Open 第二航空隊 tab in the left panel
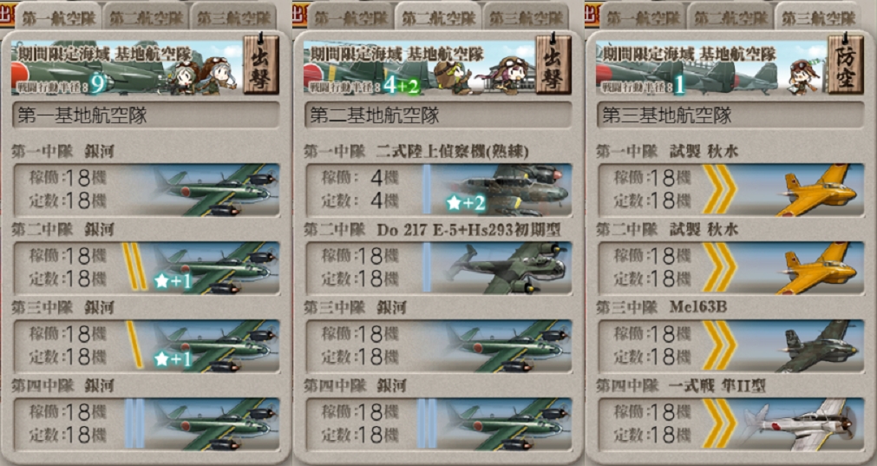The height and width of the screenshot is (466, 877). click(145, 17)
